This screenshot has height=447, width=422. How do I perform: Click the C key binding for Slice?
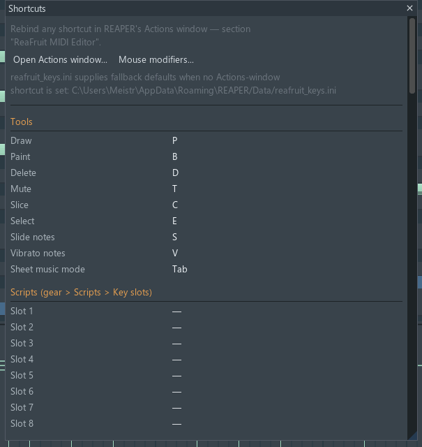(x=175, y=205)
